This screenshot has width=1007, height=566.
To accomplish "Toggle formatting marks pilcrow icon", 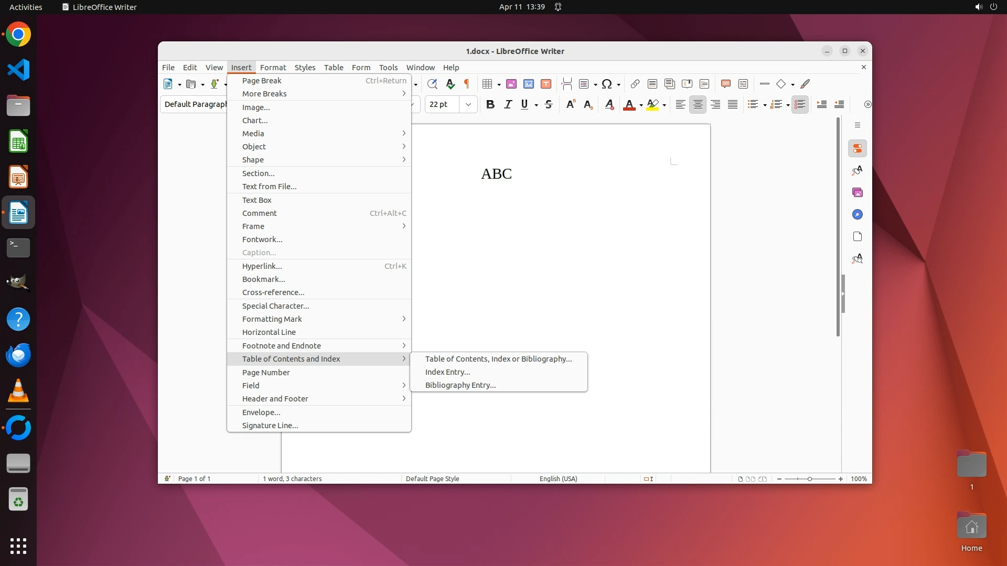I will (x=466, y=84).
